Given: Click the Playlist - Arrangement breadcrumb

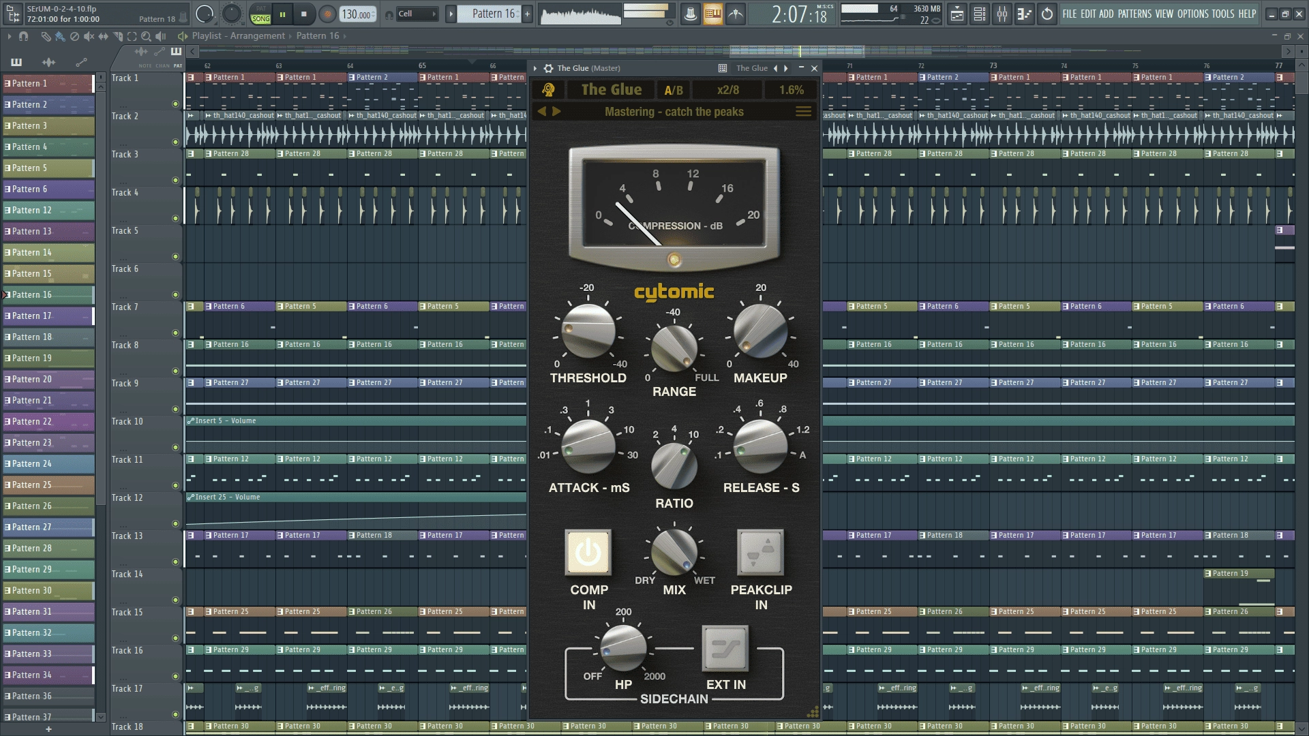Looking at the screenshot, I should click(238, 36).
